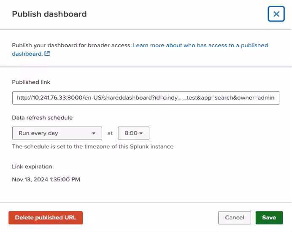Click the small caret next to 8:00
Screen dimensions: 292x232
tap(141, 133)
